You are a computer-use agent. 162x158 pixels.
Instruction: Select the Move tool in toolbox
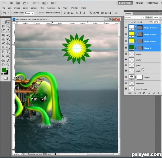[8, 22]
